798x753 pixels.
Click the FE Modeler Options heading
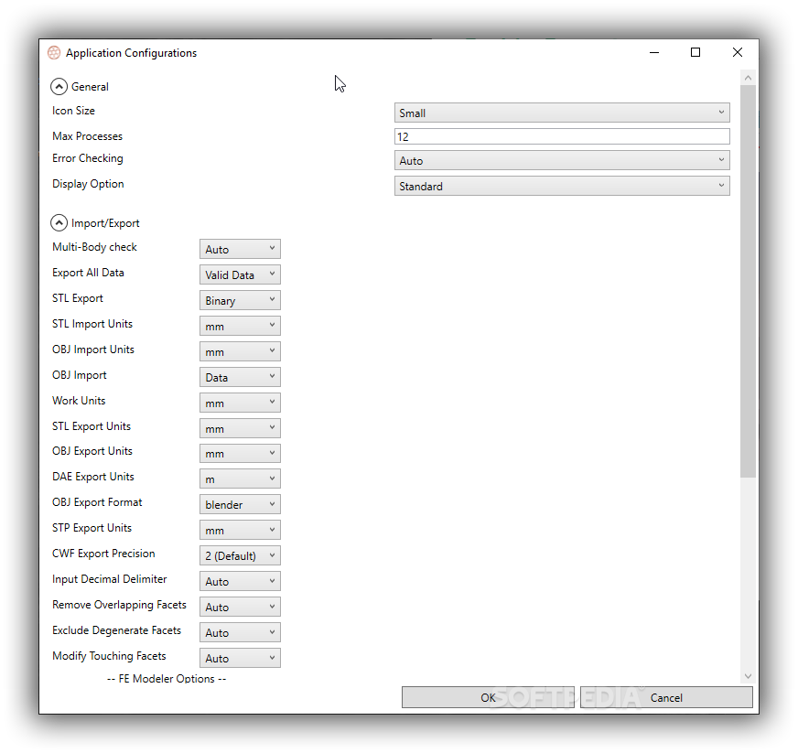click(167, 679)
